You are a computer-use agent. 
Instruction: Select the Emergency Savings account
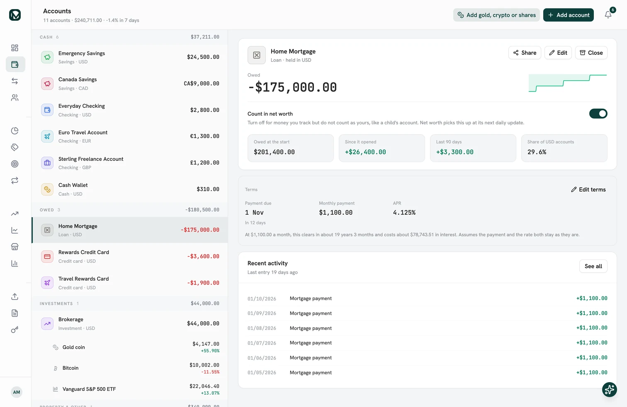coord(130,57)
